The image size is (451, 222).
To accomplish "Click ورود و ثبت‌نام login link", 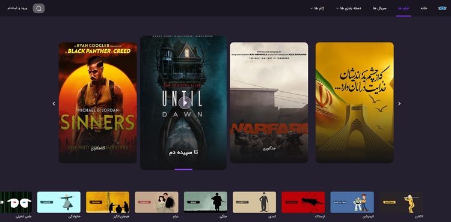I will click(17, 8).
